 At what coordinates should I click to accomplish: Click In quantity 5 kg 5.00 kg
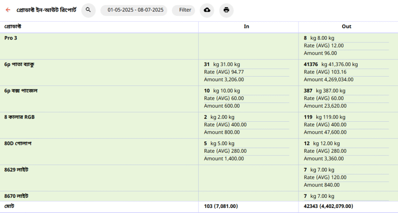219,144
